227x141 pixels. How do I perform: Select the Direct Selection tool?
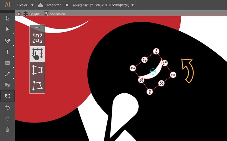8,29
